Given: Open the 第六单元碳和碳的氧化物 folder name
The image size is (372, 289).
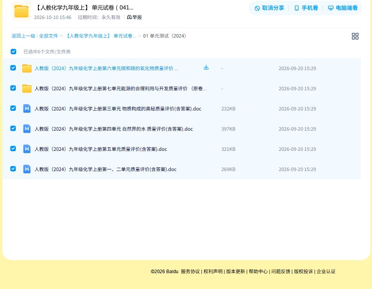Looking at the screenshot, I should click(106, 68).
